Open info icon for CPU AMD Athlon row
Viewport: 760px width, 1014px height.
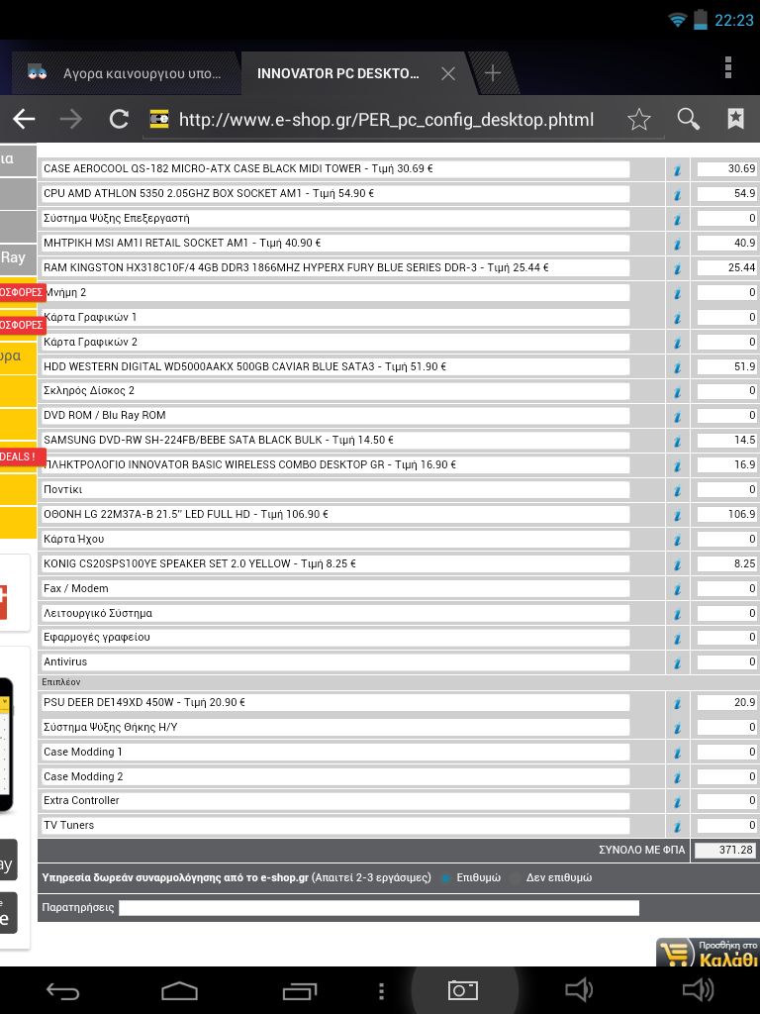(677, 194)
